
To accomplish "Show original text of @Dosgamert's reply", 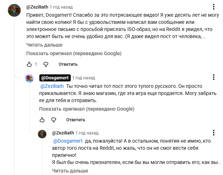I will pos(87,109).
